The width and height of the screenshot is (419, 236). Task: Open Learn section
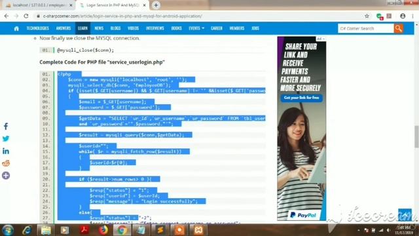pyautogui.click(x=82, y=28)
